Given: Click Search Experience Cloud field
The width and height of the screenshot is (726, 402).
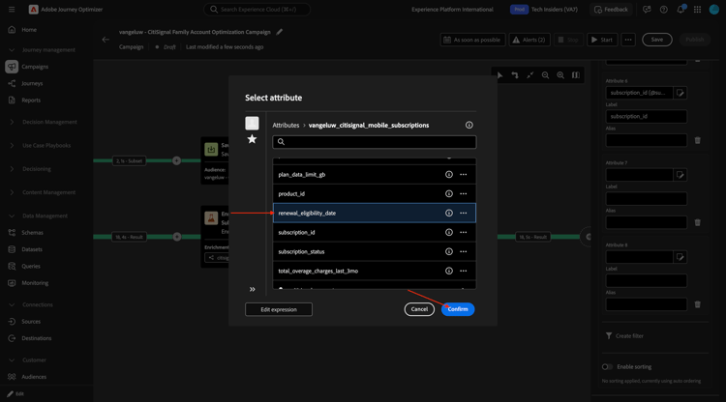Looking at the screenshot, I should coord(257,10).
